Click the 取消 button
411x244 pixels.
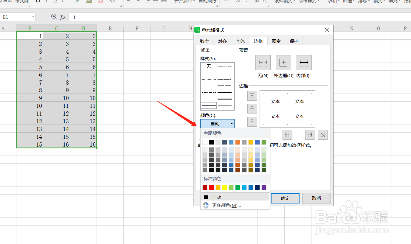point(317,198)
